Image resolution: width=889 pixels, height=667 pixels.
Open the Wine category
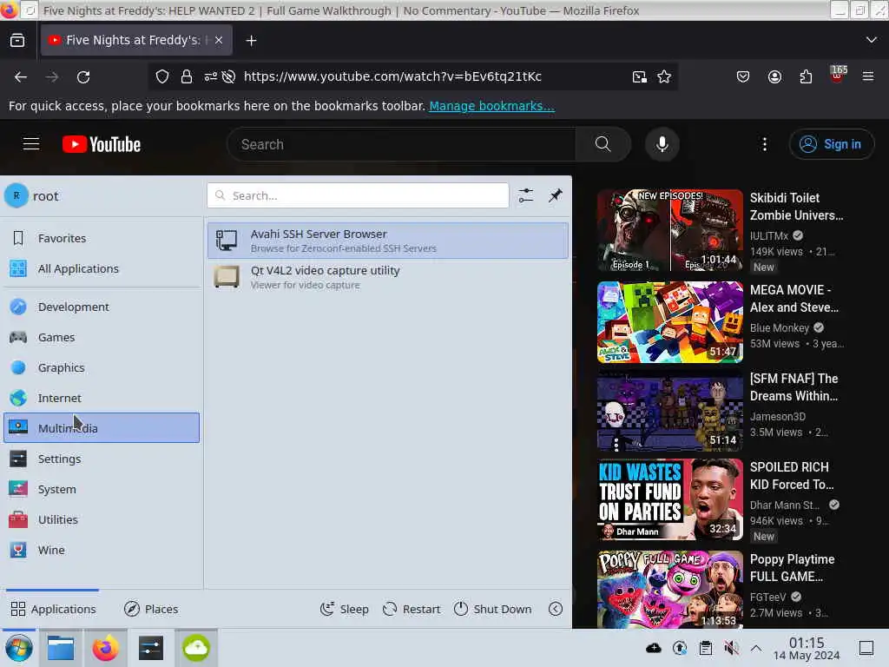(x=102, y=550)
